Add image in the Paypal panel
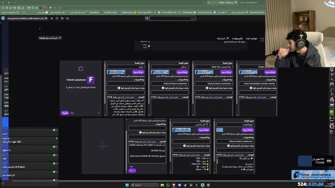The height and width of the screenshot is (188, 335). (270, 72)
